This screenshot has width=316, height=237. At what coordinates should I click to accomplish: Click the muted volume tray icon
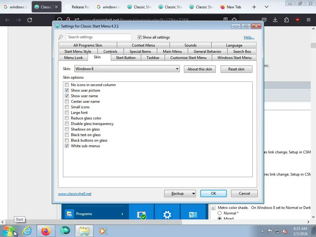(x=285, y=231)
